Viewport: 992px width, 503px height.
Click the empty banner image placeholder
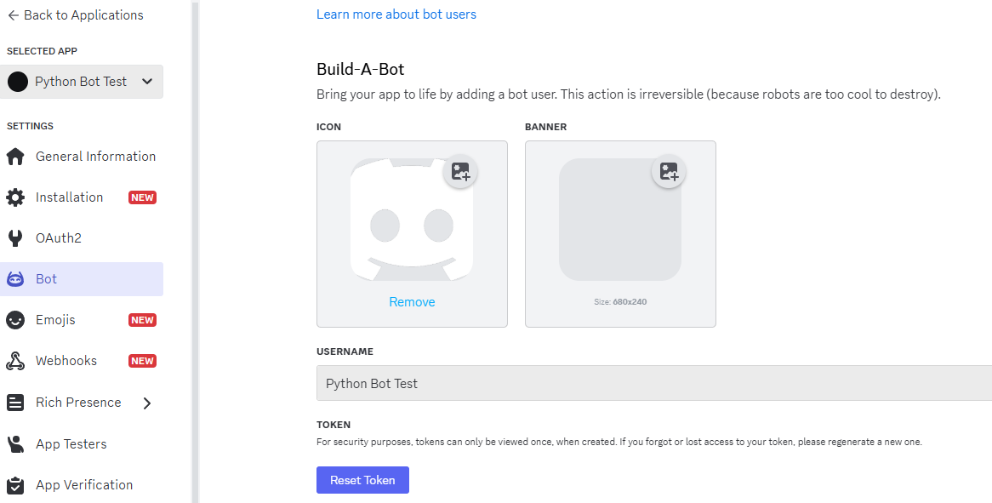(620, 220)
